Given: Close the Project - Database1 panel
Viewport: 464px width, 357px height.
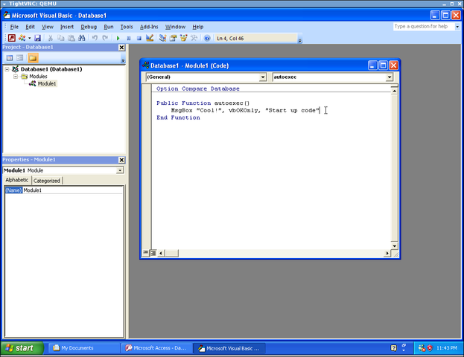Looking at the screenshot, I should pos(121,48).
